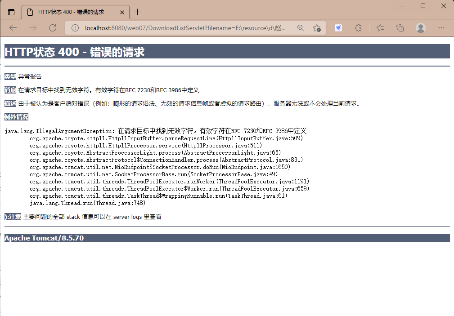
Task: Click the 描述 label
Action: point(10,103)
